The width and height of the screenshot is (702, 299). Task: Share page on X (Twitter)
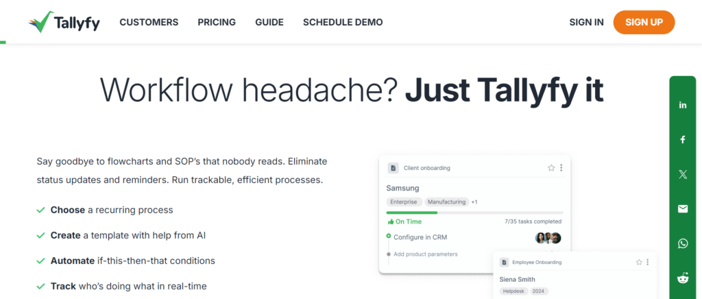pyautogui.click(x=683, y=175)
